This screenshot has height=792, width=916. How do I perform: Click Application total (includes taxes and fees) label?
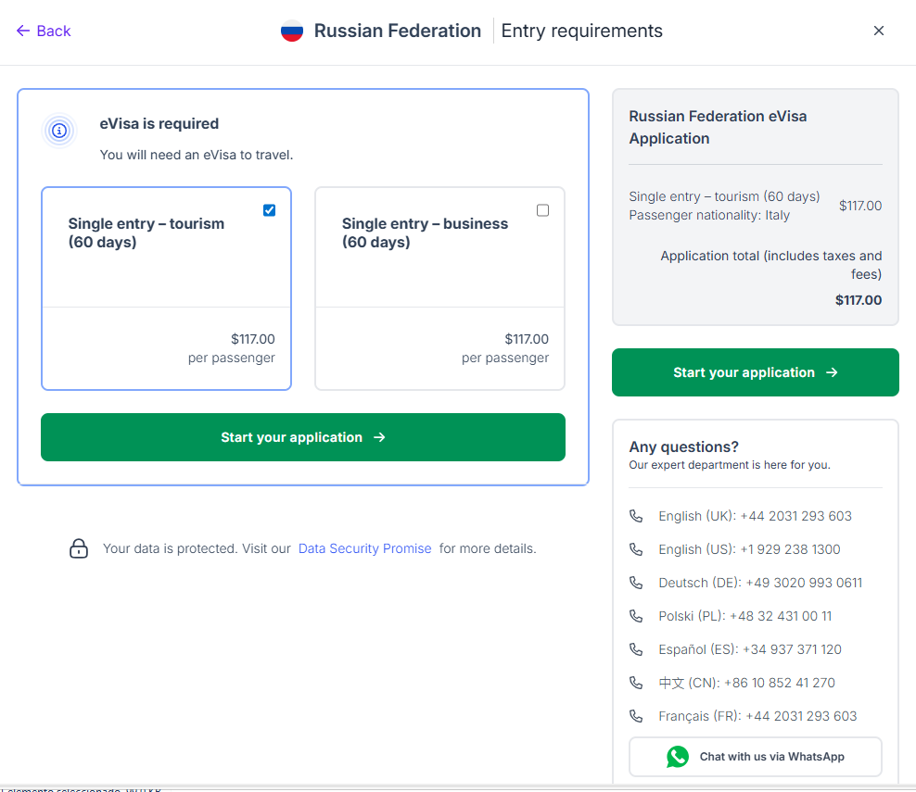(x=771, y=265)
